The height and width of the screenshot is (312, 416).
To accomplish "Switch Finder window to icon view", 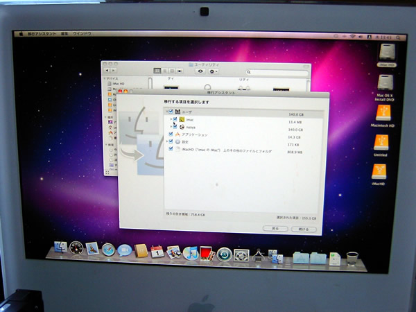I will (x=157, y=71).
